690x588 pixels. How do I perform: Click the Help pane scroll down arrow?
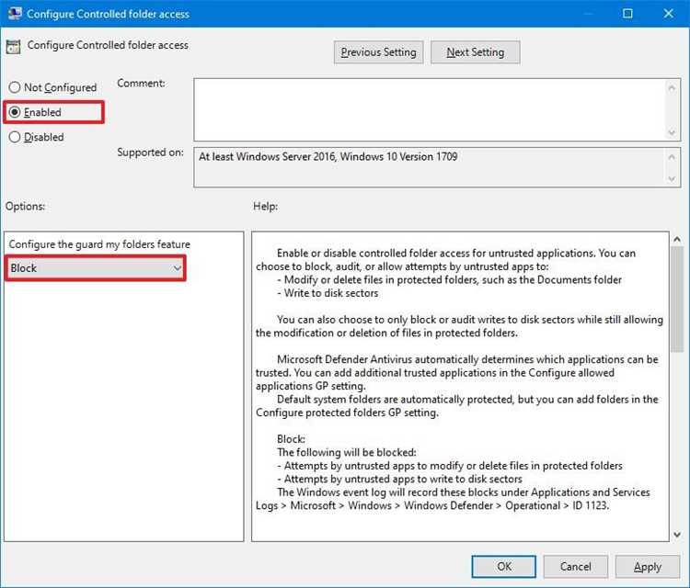[x=677, y=535]
